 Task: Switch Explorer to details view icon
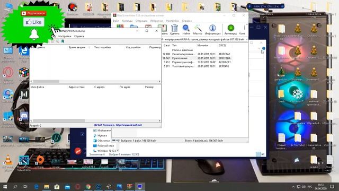[258, 154]
